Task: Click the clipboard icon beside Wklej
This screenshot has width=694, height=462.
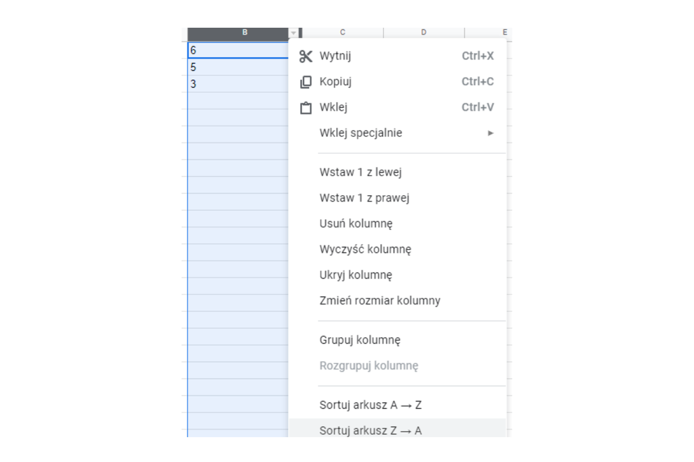Action: [x=305, y=108]
